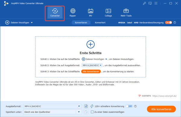Turn off Hardwarebeschleunigung toggle
The width and height of the screenshot is (181, 117).
tap(168, 23)
